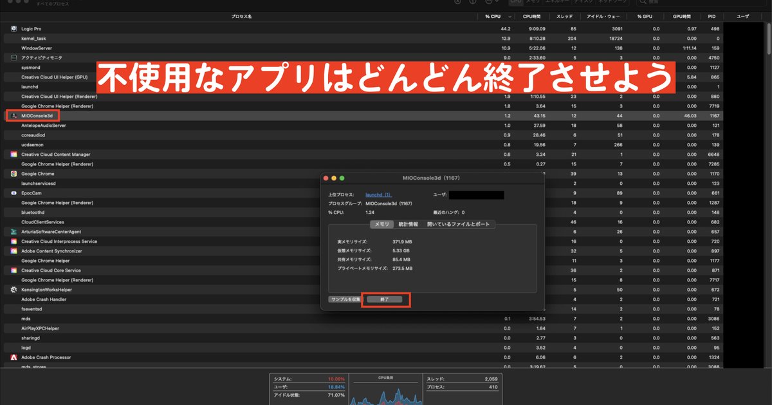Click the Adobe Content Synchronizer icon
The image size is (772, 405).
pyautogui.click(x=14, y=251)
